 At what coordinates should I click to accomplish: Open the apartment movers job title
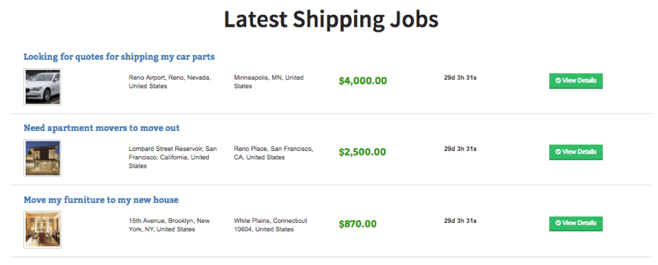[102, 128]
